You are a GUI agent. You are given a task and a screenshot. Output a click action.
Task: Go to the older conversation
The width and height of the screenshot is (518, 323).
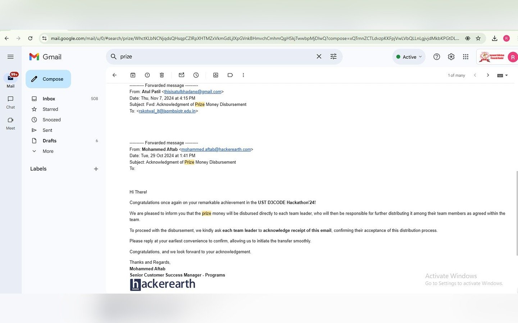[x=488, y=75]
